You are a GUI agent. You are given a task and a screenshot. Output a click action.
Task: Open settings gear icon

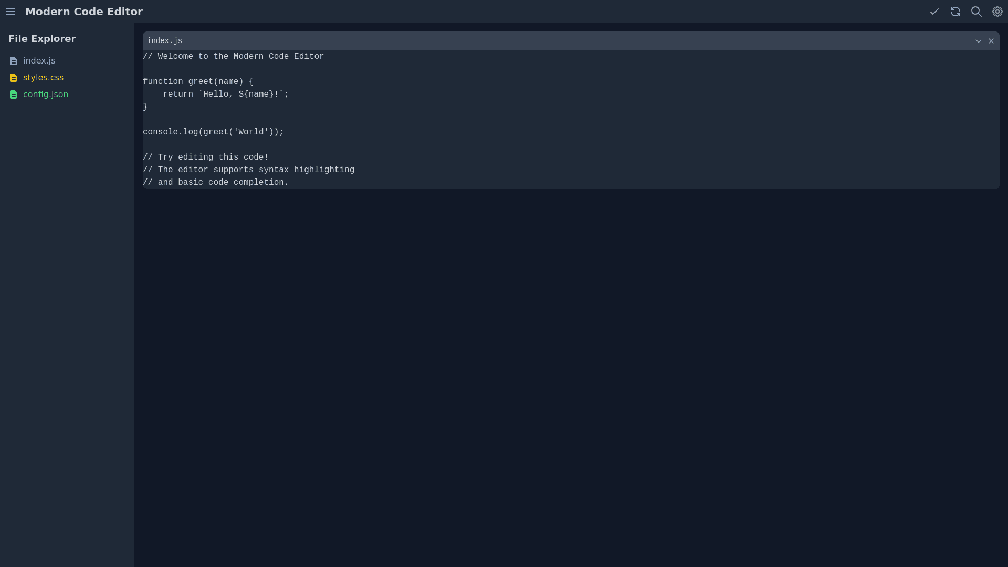point(997,12)
